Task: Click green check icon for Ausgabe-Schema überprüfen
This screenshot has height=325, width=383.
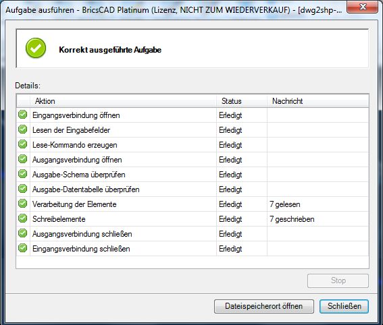Action: tap(23, 174)
